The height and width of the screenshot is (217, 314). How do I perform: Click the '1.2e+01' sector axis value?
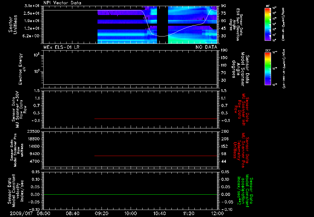[x=32, y=29]
